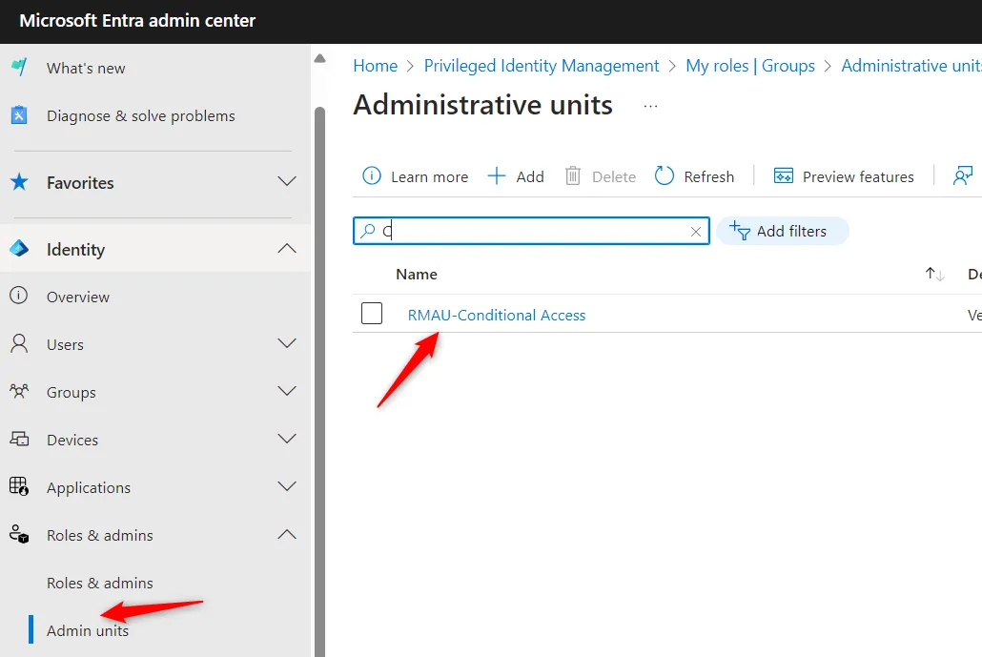Open Admin units in the sidebar
This screenshot has width=982, height=657.
[88, 630]
